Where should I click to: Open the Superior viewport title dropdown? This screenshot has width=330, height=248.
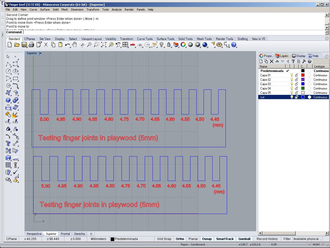[x=41, y=53]
